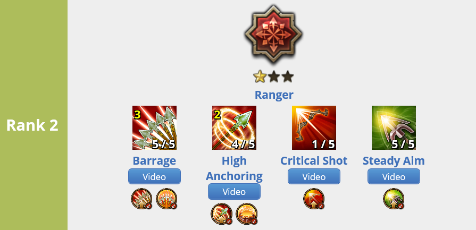Play the Barrage Video button
Image resolution: width=476 pixels, height=230 pixels.
coord(154,176)
